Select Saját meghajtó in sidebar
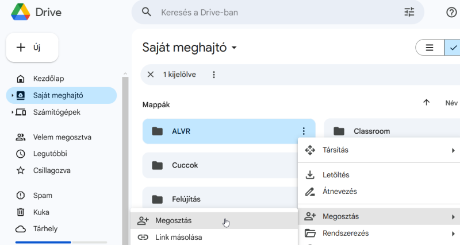 point(62,95)
